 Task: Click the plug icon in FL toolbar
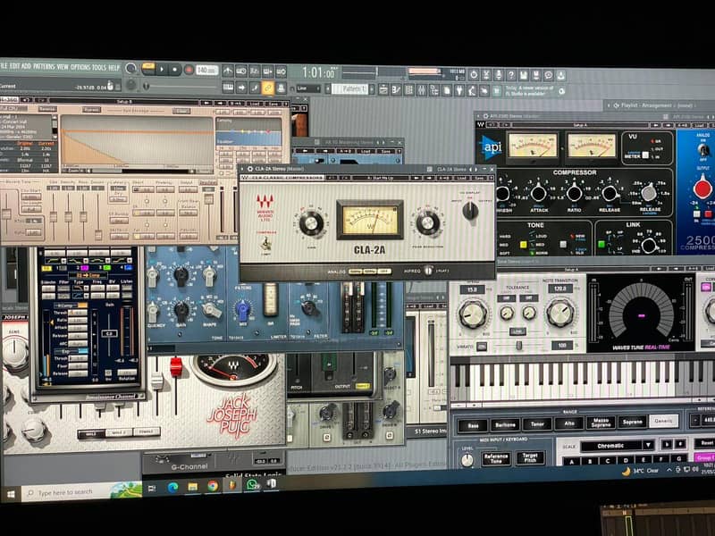point(459,91)
